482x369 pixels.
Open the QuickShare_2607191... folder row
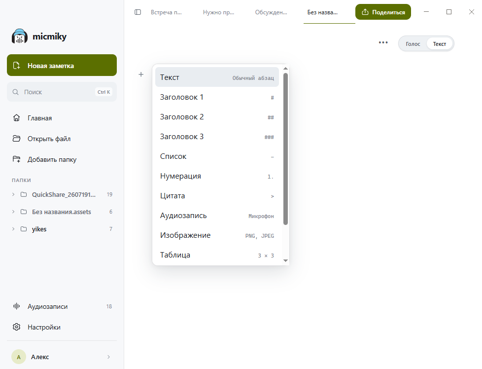(62, 194)
